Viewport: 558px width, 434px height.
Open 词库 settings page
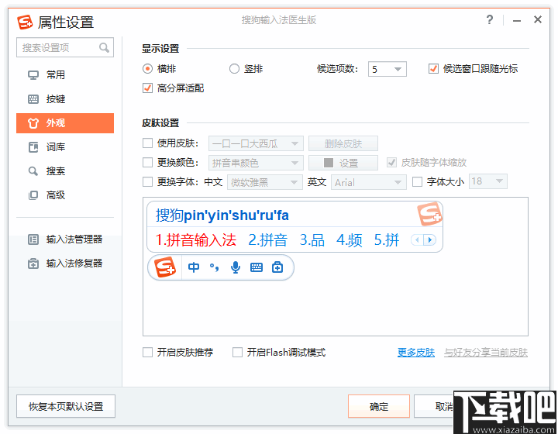click(65, 147)
